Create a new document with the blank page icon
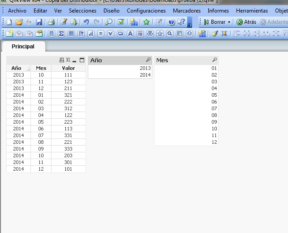The height and width of the screenshot is (233, 288). click(x=9, y=22)
